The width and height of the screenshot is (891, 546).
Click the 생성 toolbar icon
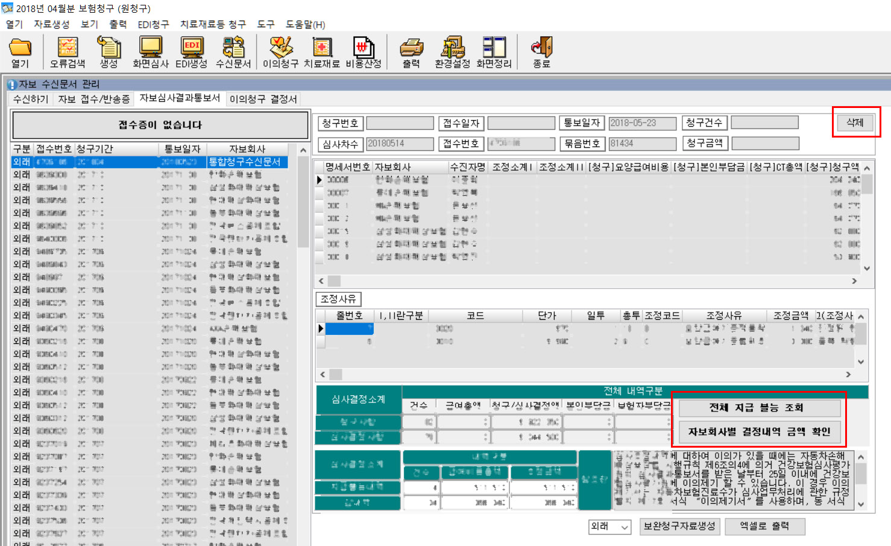coord(109,48)
